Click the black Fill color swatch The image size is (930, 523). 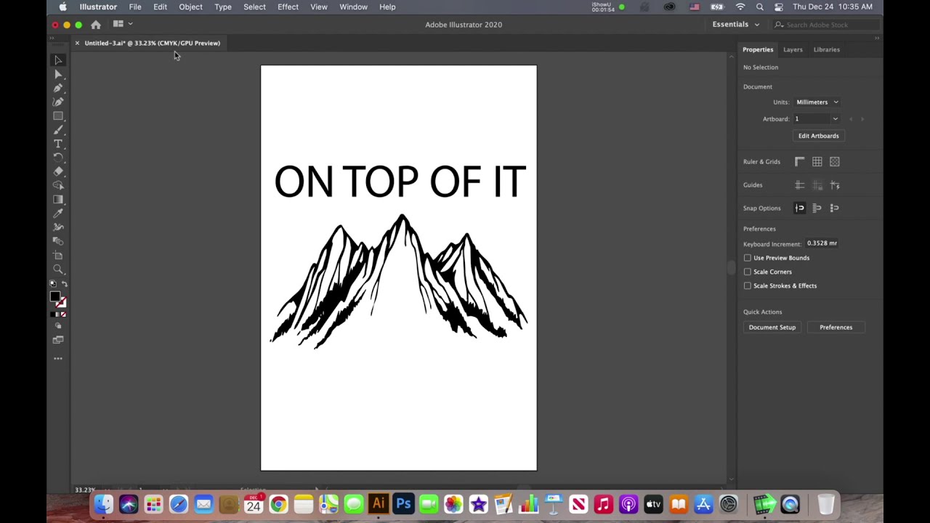coord(54,296)
